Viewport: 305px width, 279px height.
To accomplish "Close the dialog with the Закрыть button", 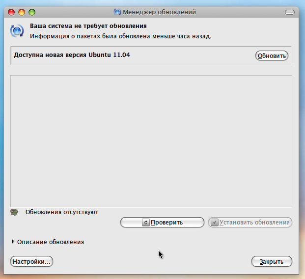I will point(272,261).
